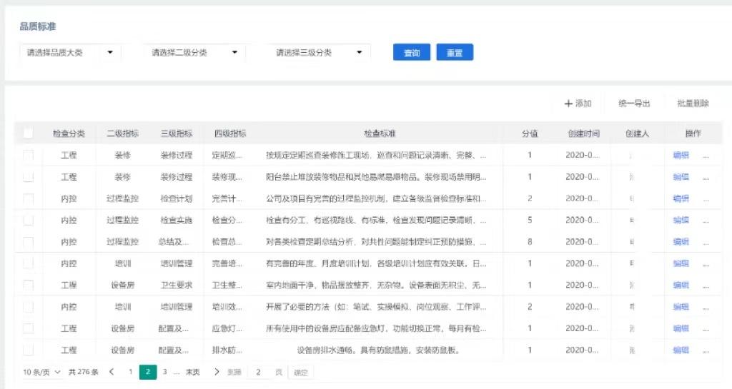Viewport: 732px width, 389px height.
Task: Select the 排水防 row checkbox
Action: (x=28, y=350)
